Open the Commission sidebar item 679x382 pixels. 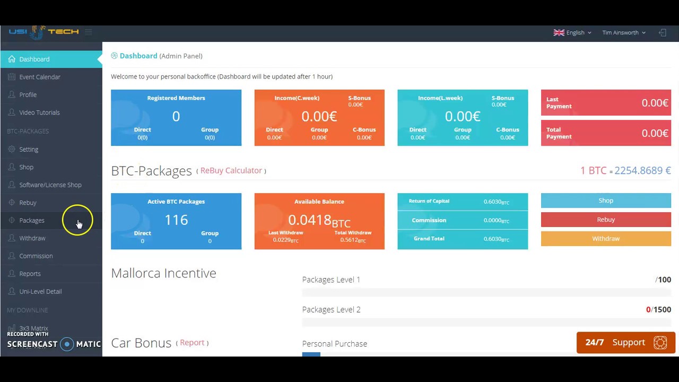coord(51,256)
